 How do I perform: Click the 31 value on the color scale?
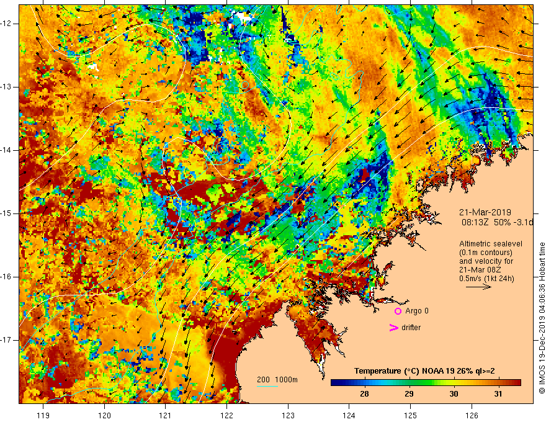(498, 394)
